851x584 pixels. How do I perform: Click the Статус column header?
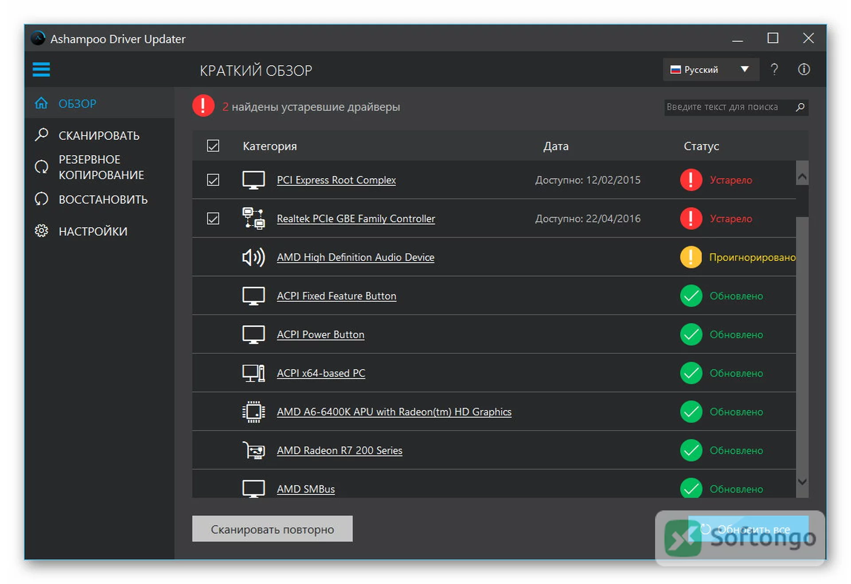[x=701, y=146]
